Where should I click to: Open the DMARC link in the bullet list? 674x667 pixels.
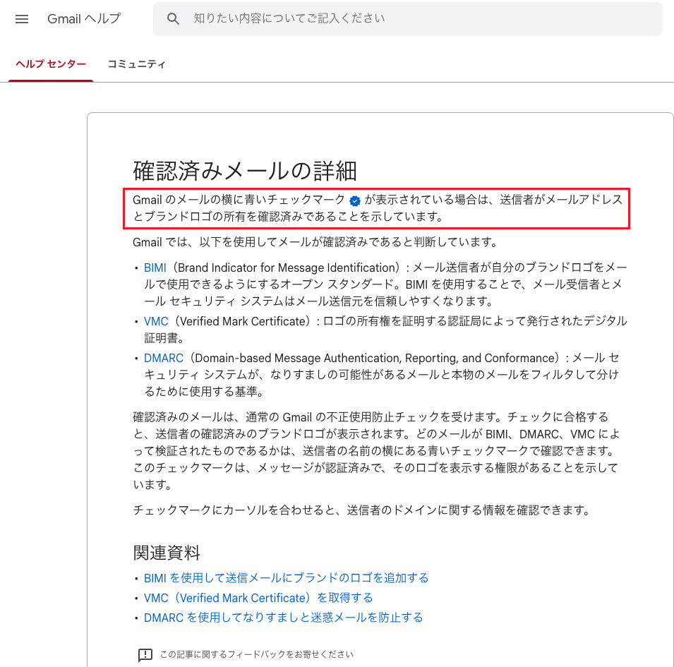[164, 359]
